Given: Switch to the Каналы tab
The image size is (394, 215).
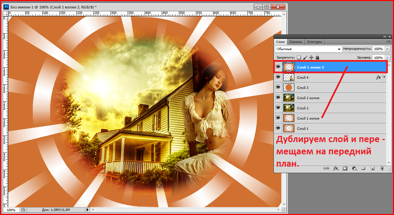Looking at the screenshot, I should [x=296, y=42].
